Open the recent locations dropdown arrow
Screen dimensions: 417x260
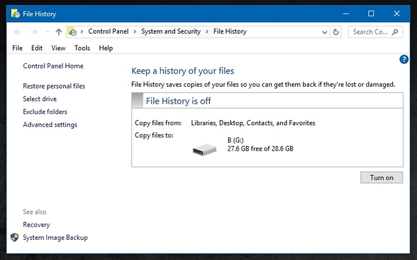click(x=47, y=32)
